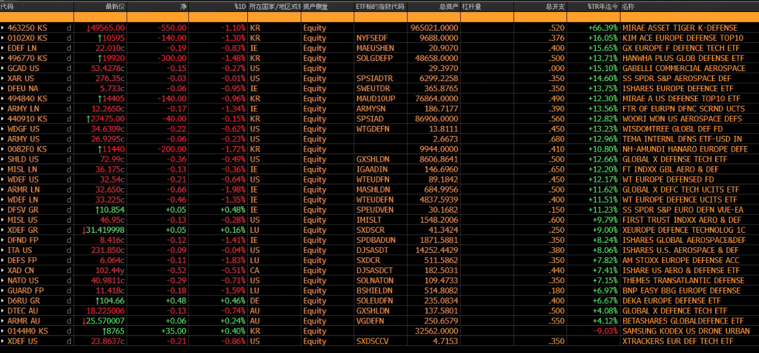This screenshot has width=759, height=353.
Task: Sort by the 总资产 column header
Action: (434, 6)
